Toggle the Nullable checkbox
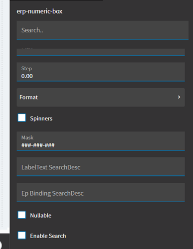Screen dimensions: 193x249 coord(22,215)
